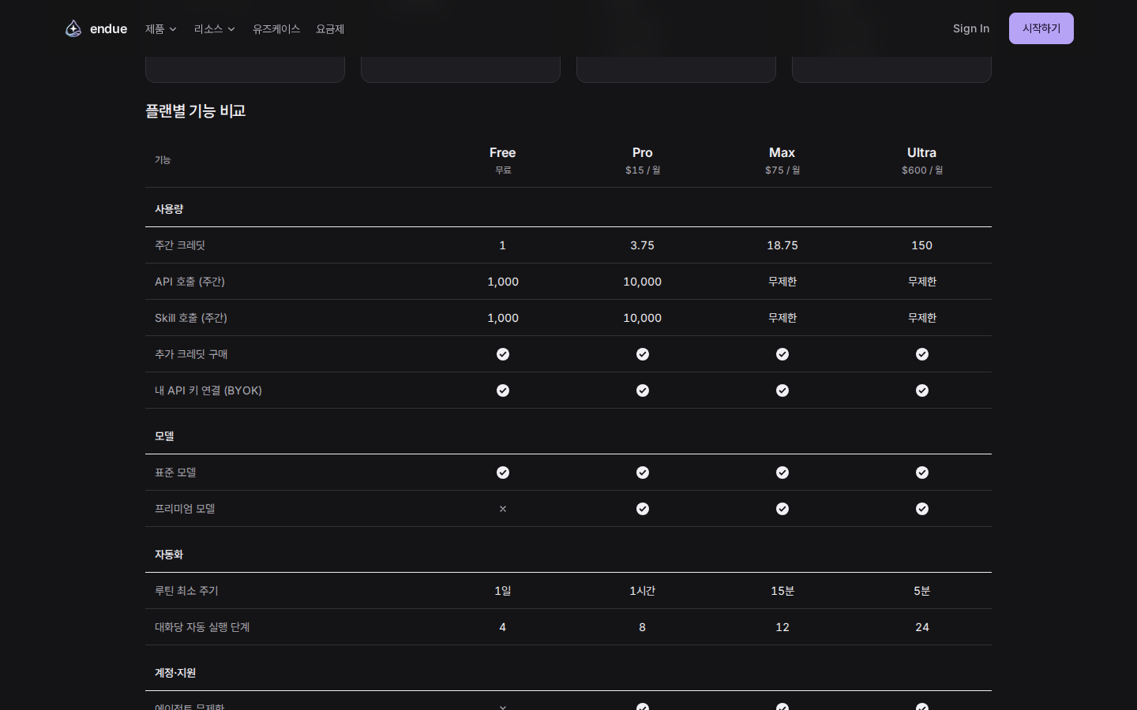Screen dimensions: 1137x710
Task: Click the 표준 모델 row label
Action: tap(175, 473)
